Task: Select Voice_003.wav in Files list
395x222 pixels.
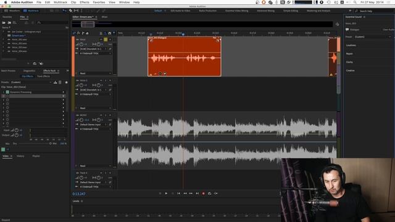Action: 19,47
